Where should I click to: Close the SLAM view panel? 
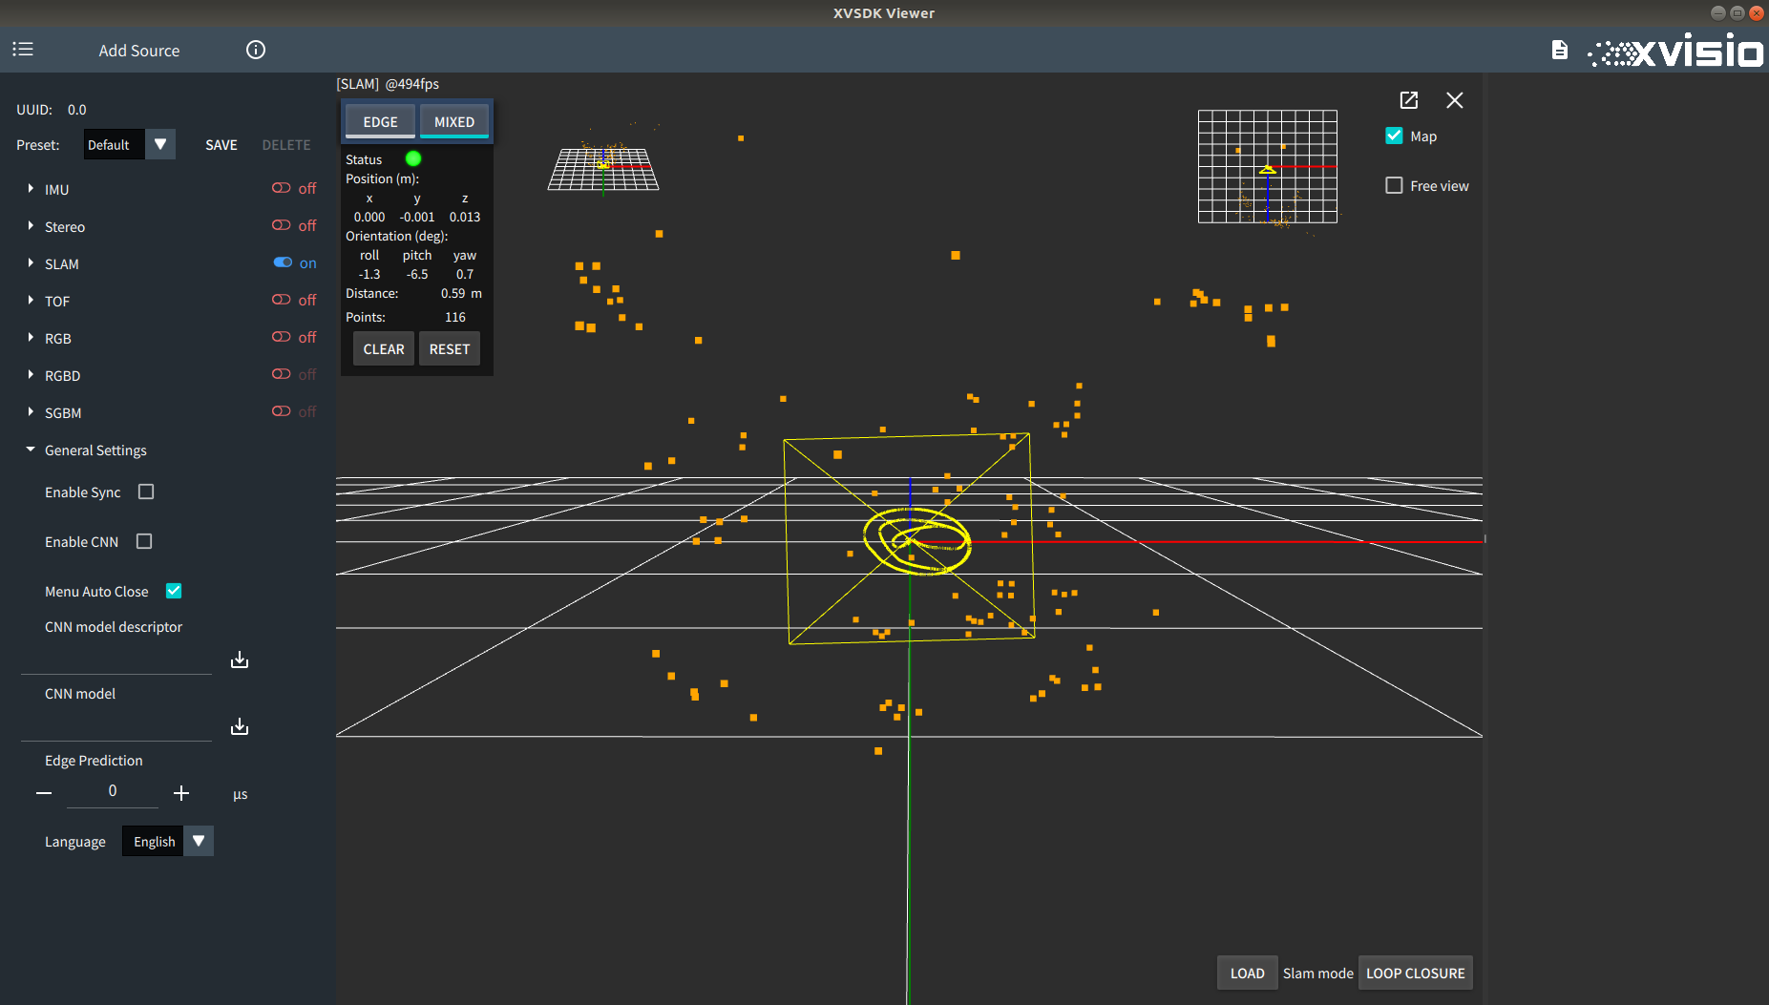(1455, 100)
